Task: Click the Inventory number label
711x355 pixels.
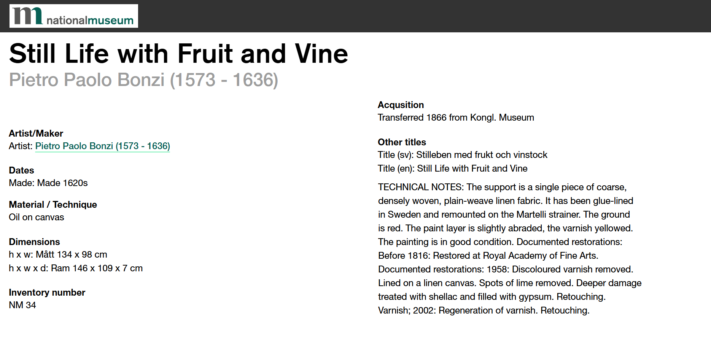Action: tap(47, 293)
